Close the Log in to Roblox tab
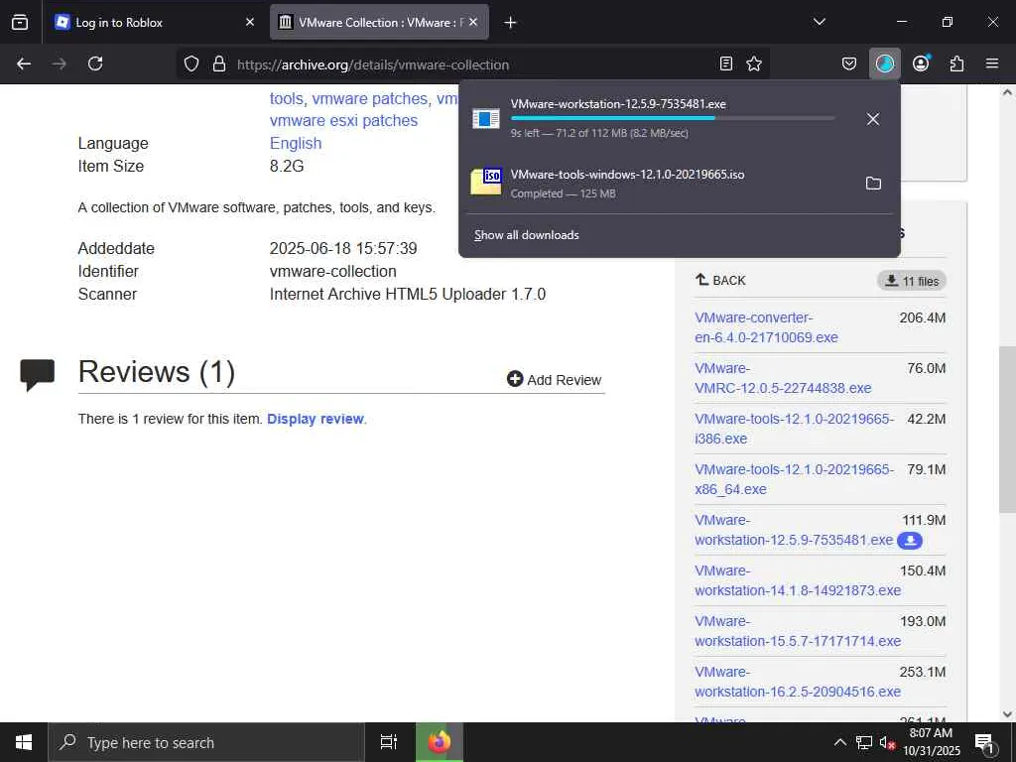The image size is (1016, 762). (249, 22)
